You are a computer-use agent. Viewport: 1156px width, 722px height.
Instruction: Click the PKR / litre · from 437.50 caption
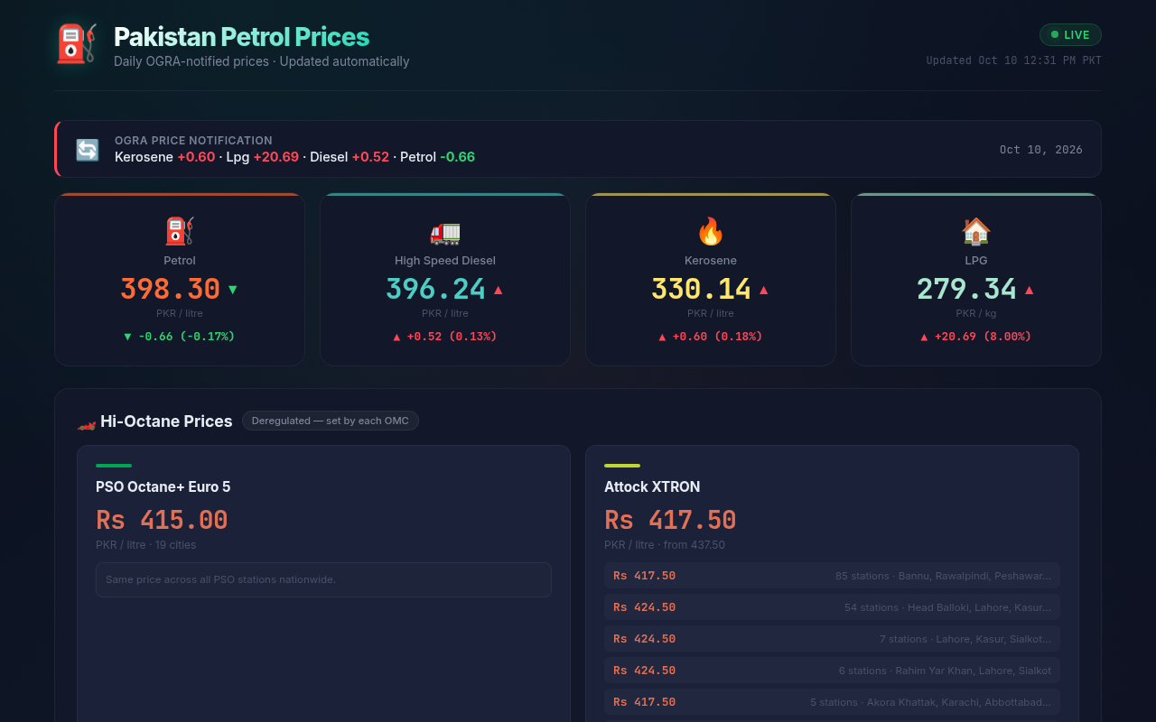pos(665,545)
